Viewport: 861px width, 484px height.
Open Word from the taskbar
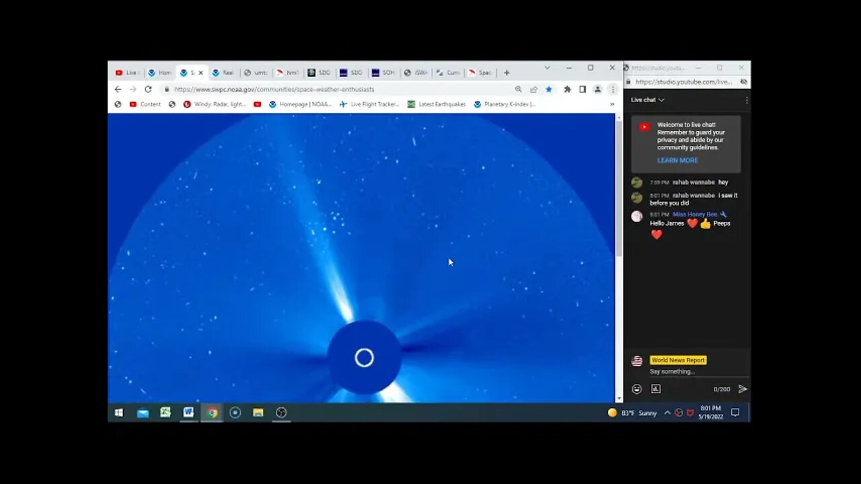188,413
